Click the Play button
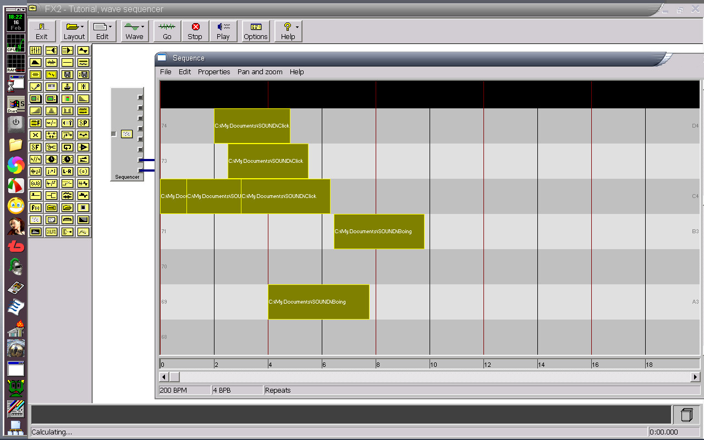704x440 pixels. [x=223, y=31]
